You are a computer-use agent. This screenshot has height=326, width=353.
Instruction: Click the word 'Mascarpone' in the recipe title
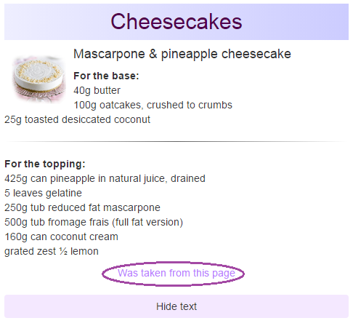tap(109, 55)
